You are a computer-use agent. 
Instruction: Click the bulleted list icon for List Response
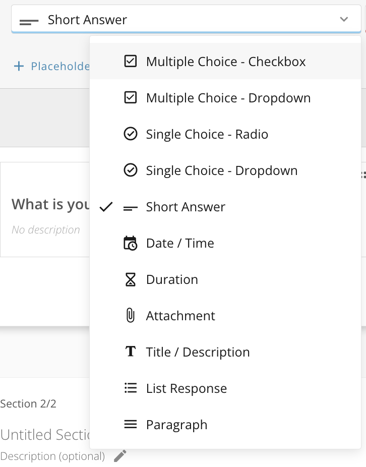(131, 388)
